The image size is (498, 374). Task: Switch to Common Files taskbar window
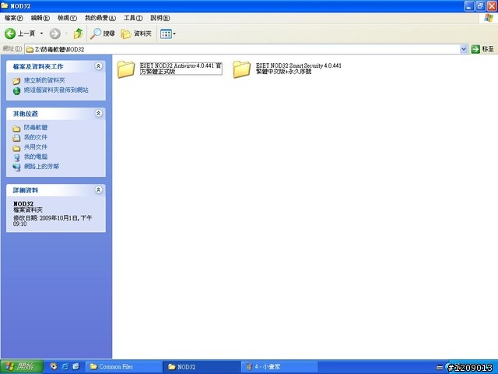tap(124, 367)
